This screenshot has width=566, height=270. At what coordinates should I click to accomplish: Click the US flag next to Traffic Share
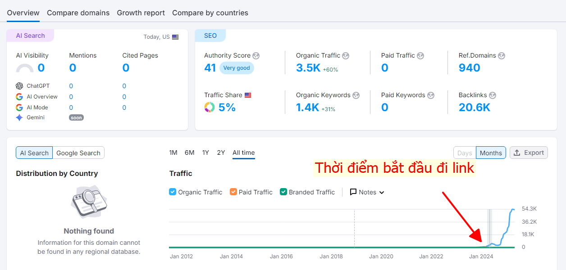coord(247,95)
